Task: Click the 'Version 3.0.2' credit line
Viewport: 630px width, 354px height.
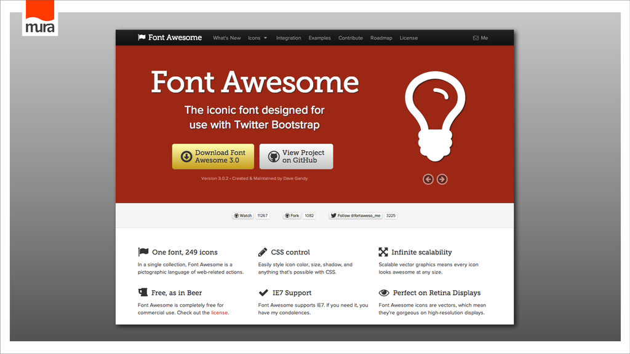Action: (254, 178)
